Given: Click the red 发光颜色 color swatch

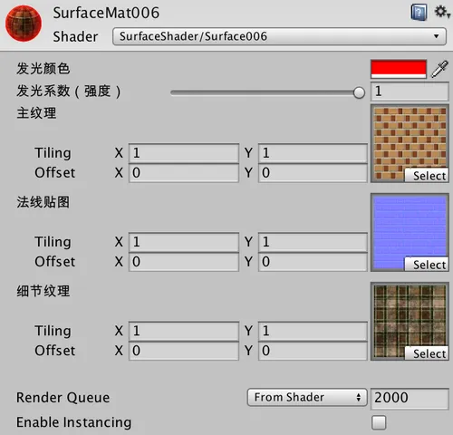Looking at the screenshot, I should pos(399,69).
